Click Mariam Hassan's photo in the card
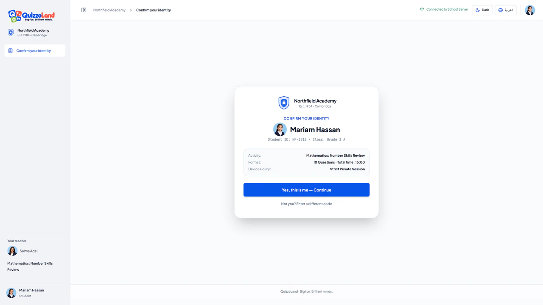The image size is (543, 305). pyautogui.click(x=280, y=130)
